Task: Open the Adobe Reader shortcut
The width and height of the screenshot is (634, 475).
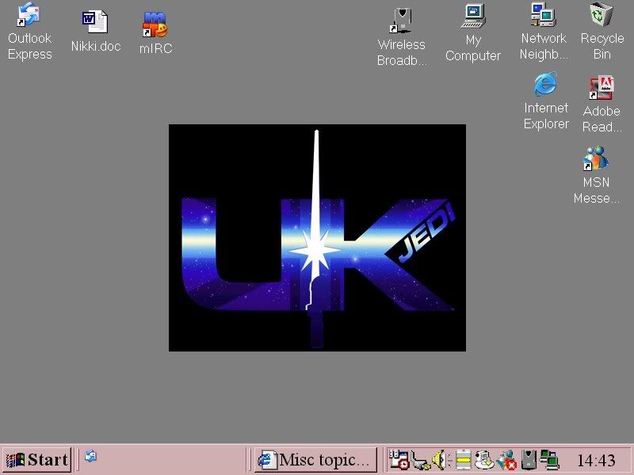Action: click(602, 87)
